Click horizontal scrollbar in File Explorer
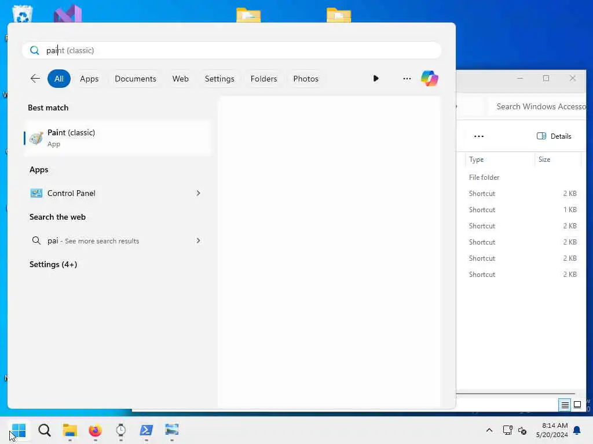Image resolution: width=593 pixels, height=444 pixels. 515,393
